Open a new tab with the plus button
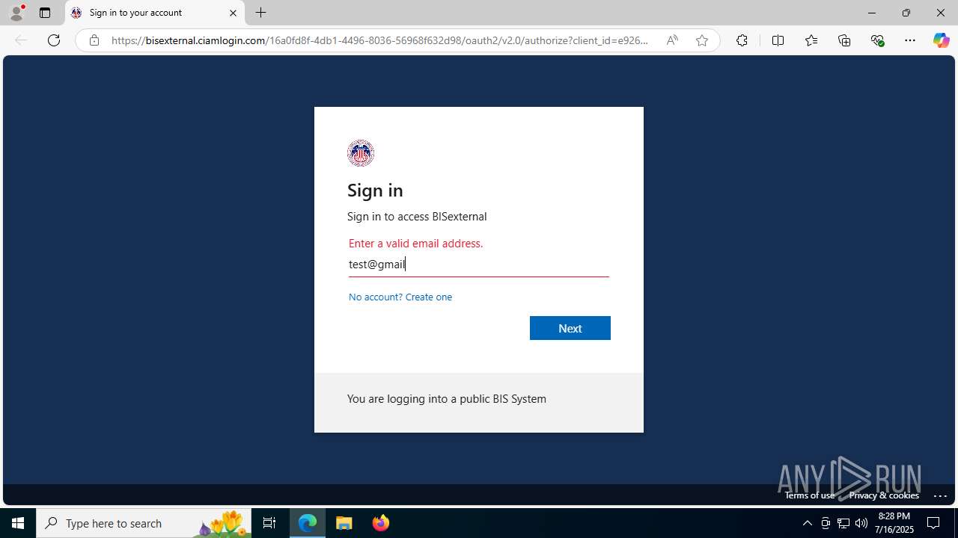958x538 pixels. point(260,13)
